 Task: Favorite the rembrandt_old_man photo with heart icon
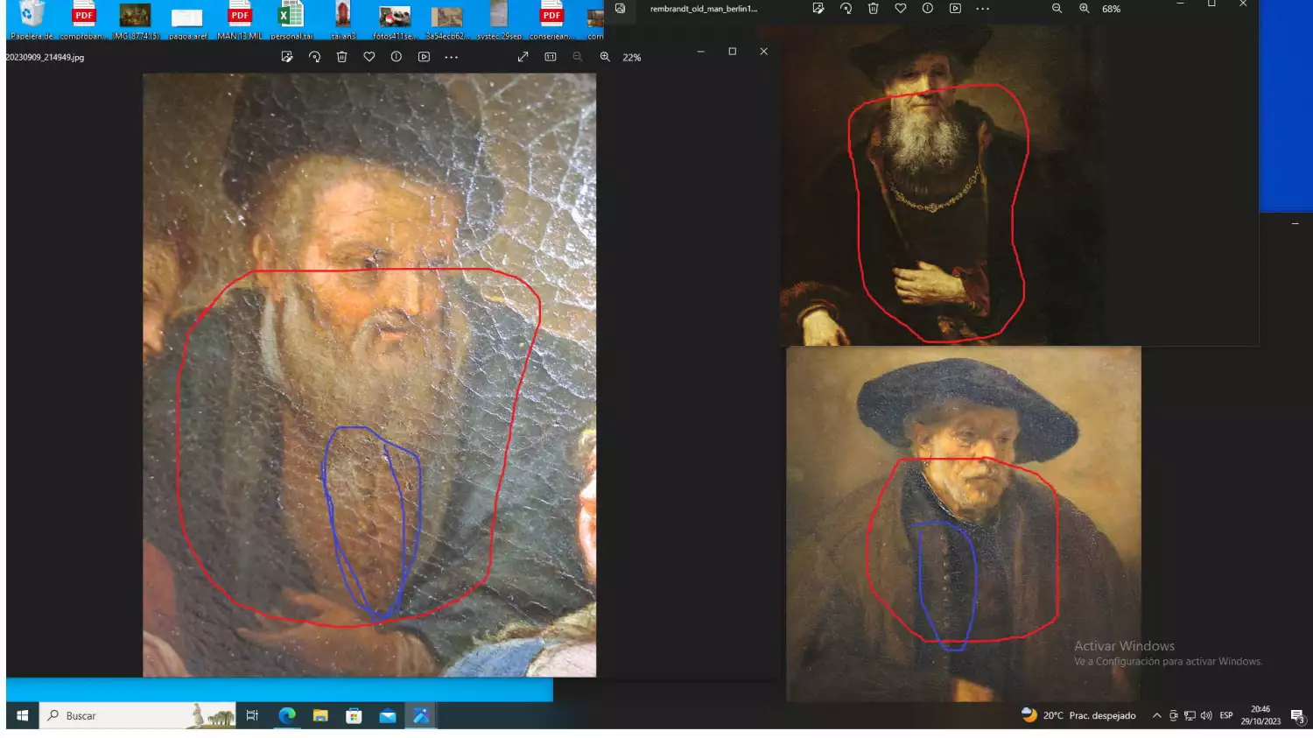(901, 9)
